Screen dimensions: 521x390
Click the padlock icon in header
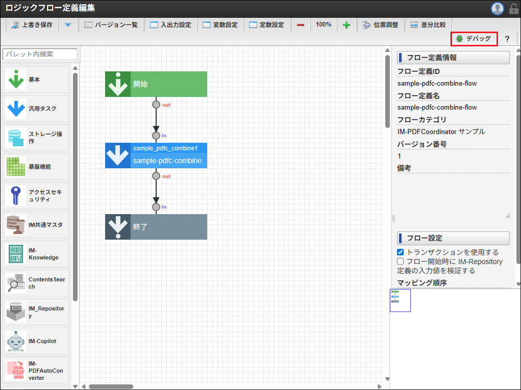click(x=513, y=9)
